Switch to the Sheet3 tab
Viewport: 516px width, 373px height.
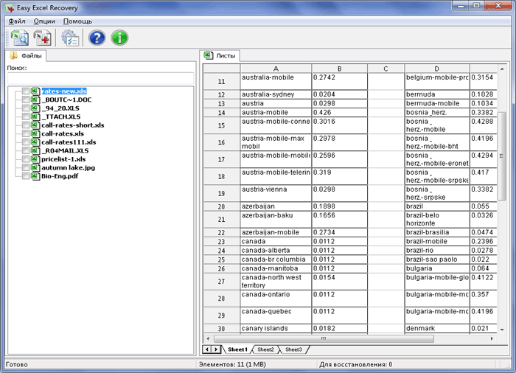tap(293, 349)
